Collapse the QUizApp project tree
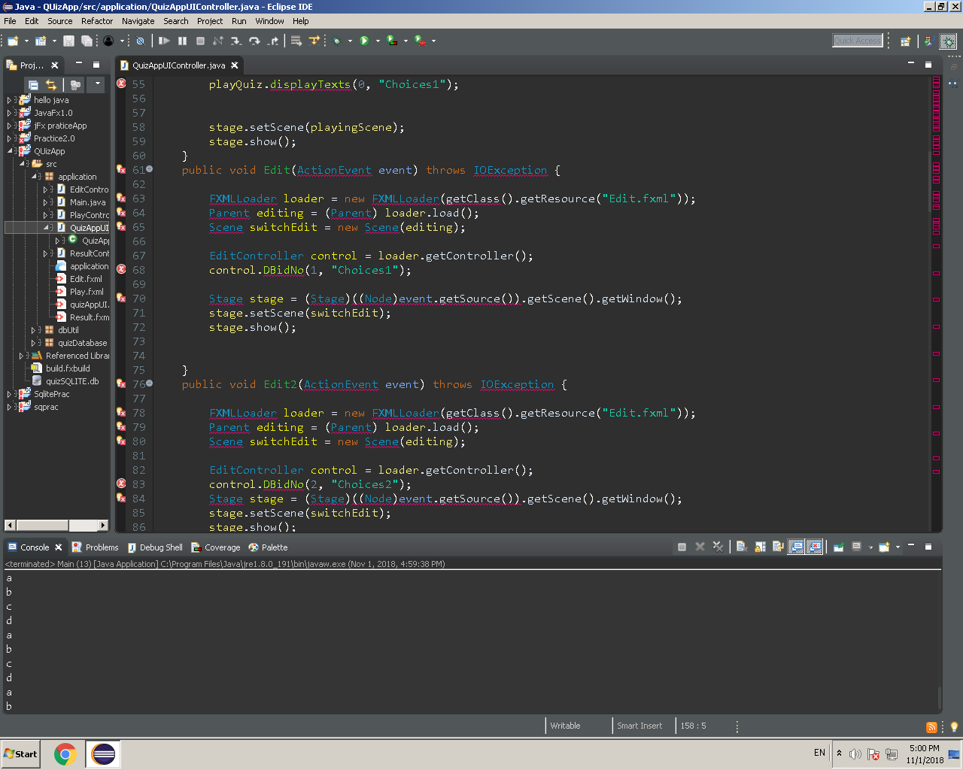Image resolution: width=963 pixels, height=770 pixels. tap(10, 151)
